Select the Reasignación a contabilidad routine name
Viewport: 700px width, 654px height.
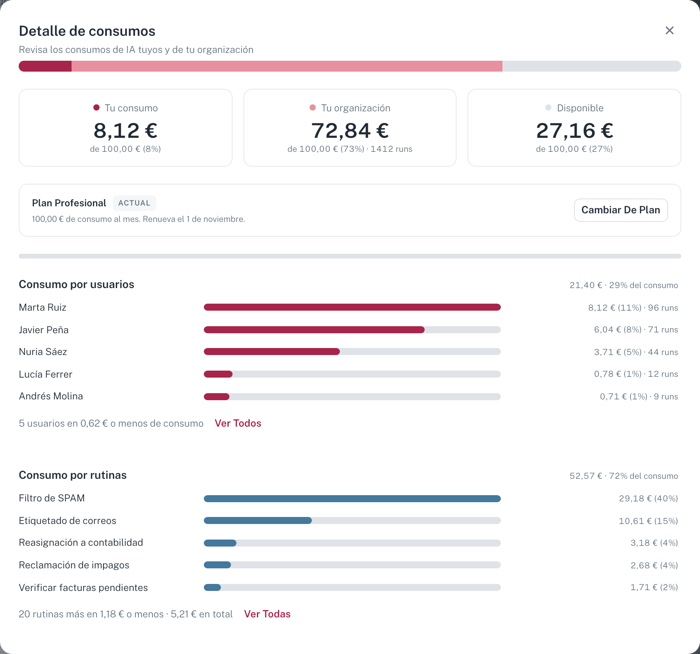81,543
